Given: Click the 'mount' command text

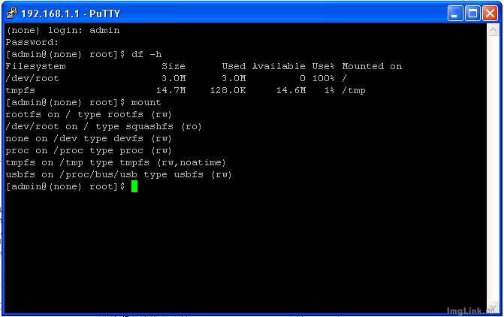Looking at the screenshot, I should click(146, 102).
